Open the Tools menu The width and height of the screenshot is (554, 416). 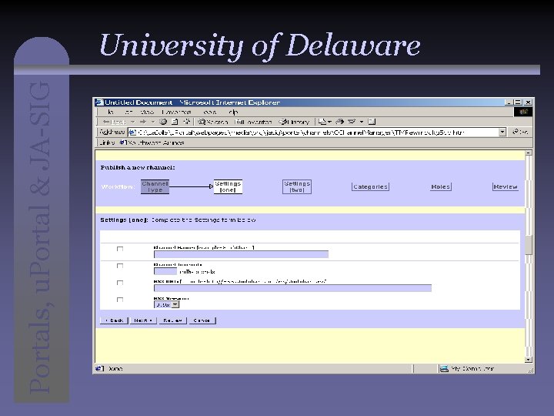(209, 112)
